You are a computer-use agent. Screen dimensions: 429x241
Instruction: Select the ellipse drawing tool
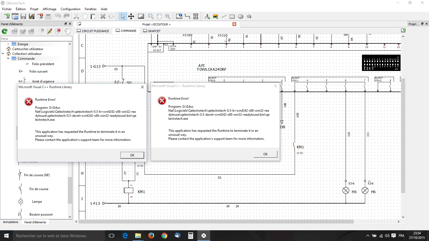pos(241,16)
